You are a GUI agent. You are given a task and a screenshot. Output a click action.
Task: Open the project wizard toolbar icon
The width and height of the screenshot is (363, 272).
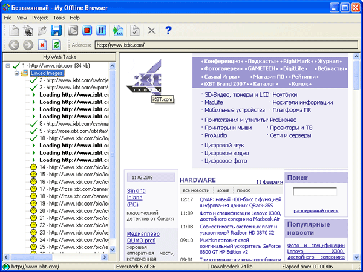(28, 30)
